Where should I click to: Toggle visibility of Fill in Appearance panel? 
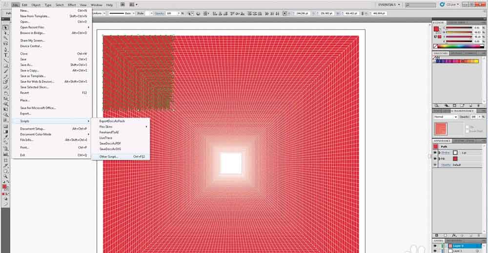435,159
